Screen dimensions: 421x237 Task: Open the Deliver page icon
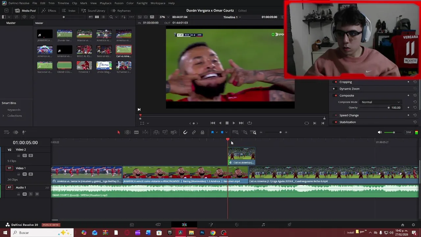coord(289,225)
